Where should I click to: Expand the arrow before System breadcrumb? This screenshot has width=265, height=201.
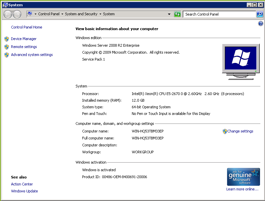point(100,14)
